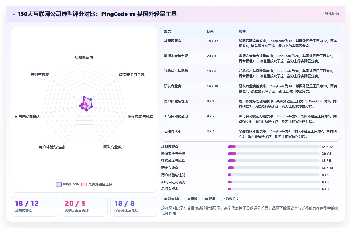Select the AI与自动化能力 table row name
The height and width of the screenshot is (228, 351).
click(176, 116)
